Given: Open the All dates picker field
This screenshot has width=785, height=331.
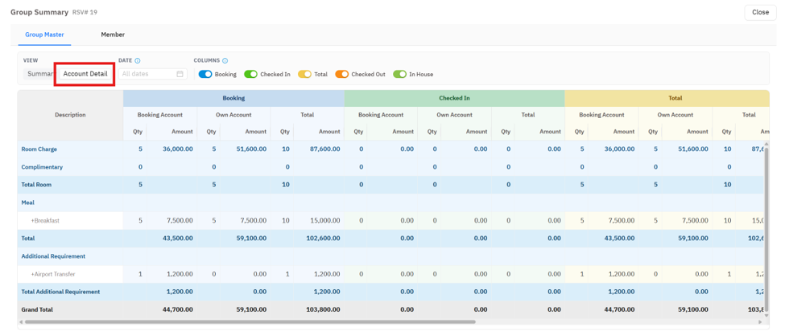Looking at the screenshot, I should [x=153, y=74].
